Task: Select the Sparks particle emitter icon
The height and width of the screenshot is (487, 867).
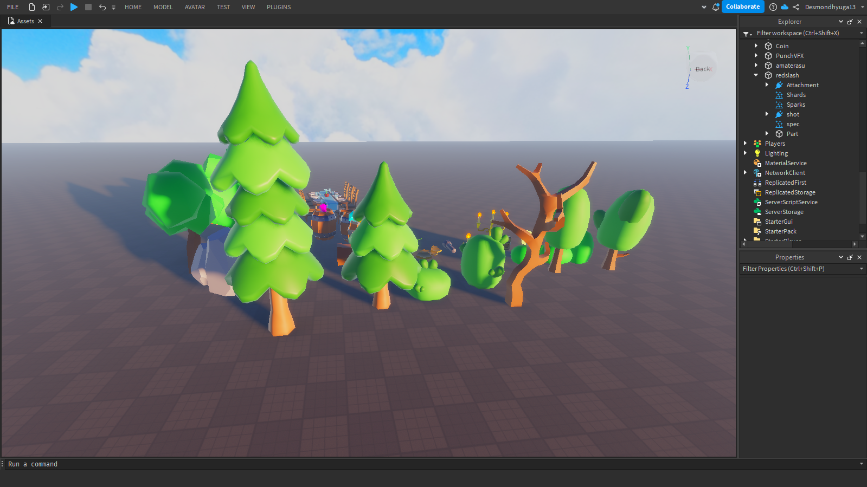Action: click(x=779, y=105)
